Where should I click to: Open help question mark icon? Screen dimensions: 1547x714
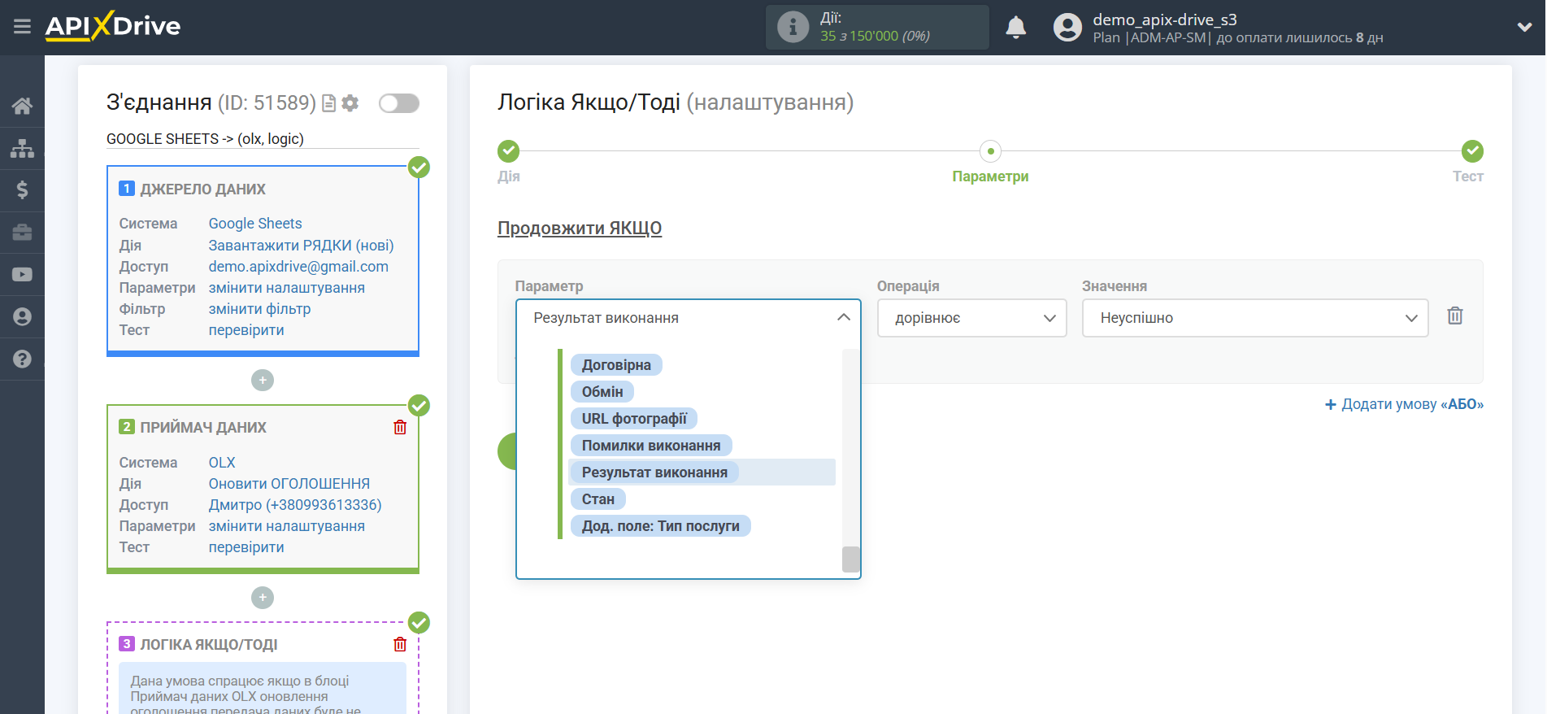[22, 359]
